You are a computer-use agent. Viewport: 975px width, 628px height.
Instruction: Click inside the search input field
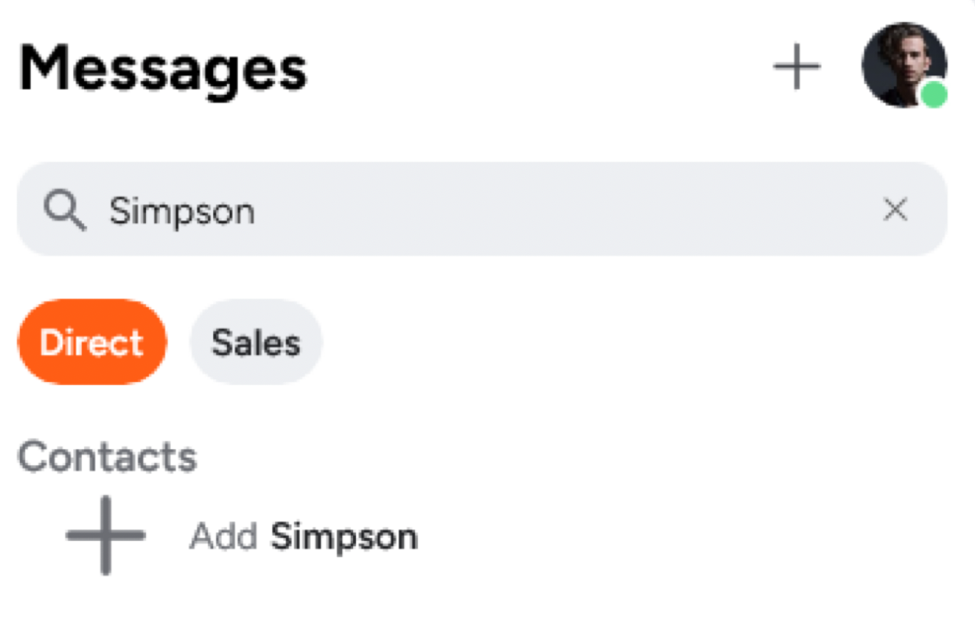pyautogui.click(x=458, y=209)
